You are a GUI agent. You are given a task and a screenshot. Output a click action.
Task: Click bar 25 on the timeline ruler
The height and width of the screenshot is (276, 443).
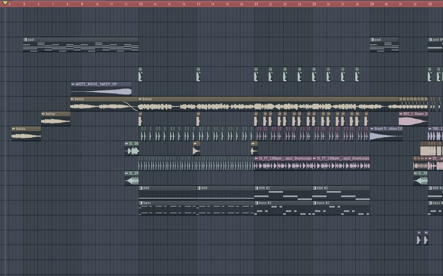click(x=314, y=4)
